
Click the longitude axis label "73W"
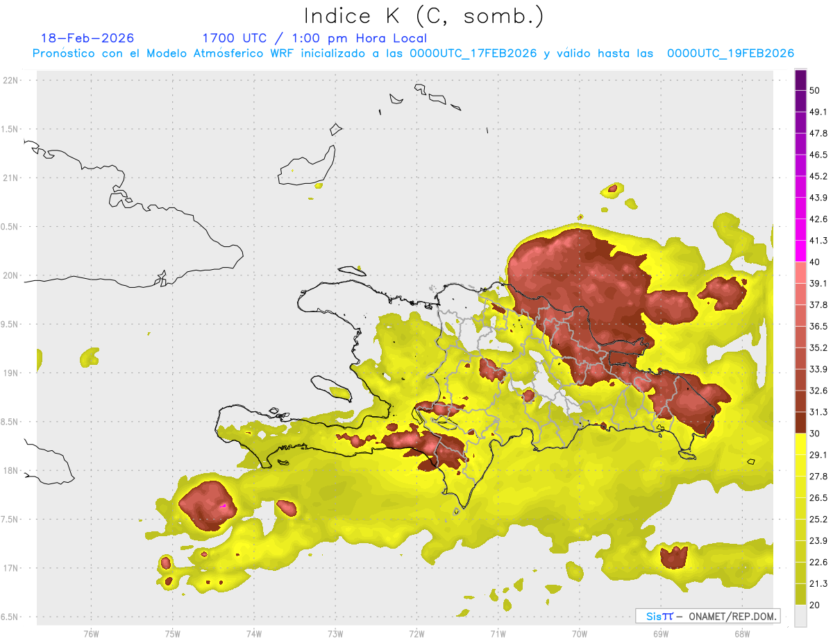(x=335, y=634)
